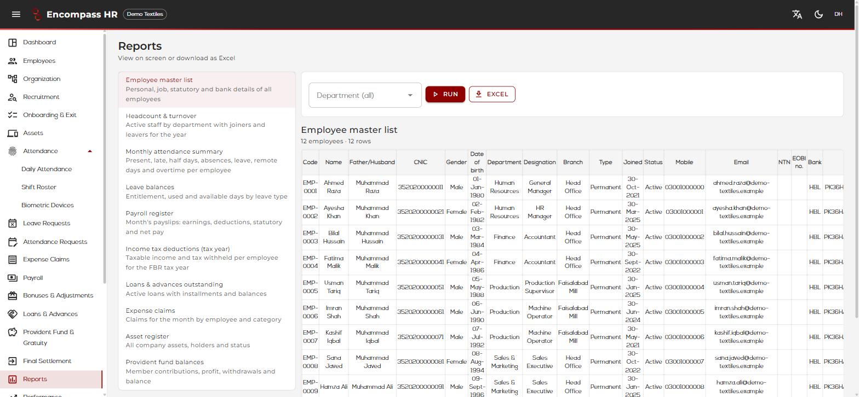This screenshot has width=859, height=397.
Task: Click the Employees sidebar icon
Action: point(13,61)
